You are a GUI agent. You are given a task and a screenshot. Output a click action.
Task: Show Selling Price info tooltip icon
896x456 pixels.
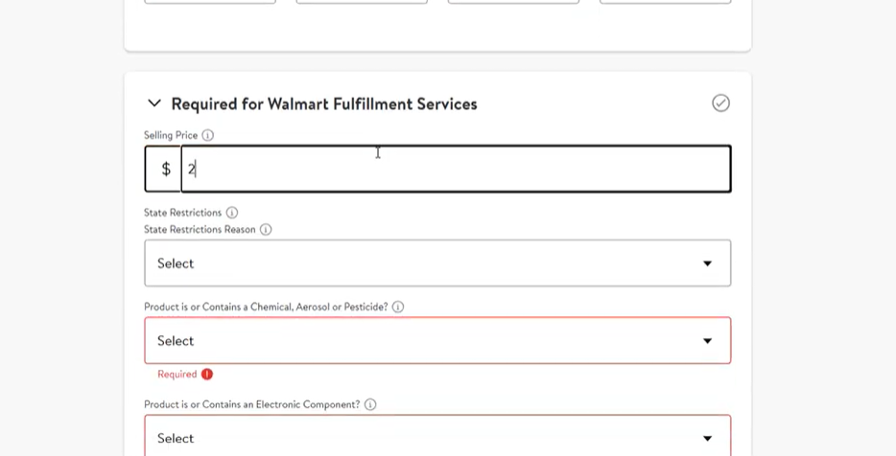208,136
